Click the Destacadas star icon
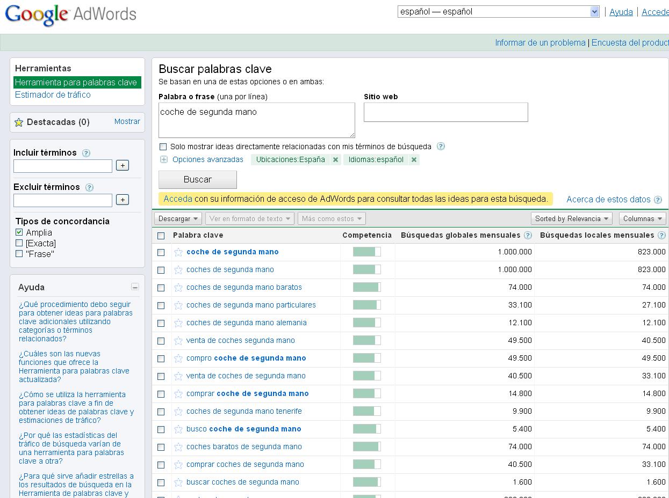This screenshot has width=669, height=498. click(x=19, y=122)
